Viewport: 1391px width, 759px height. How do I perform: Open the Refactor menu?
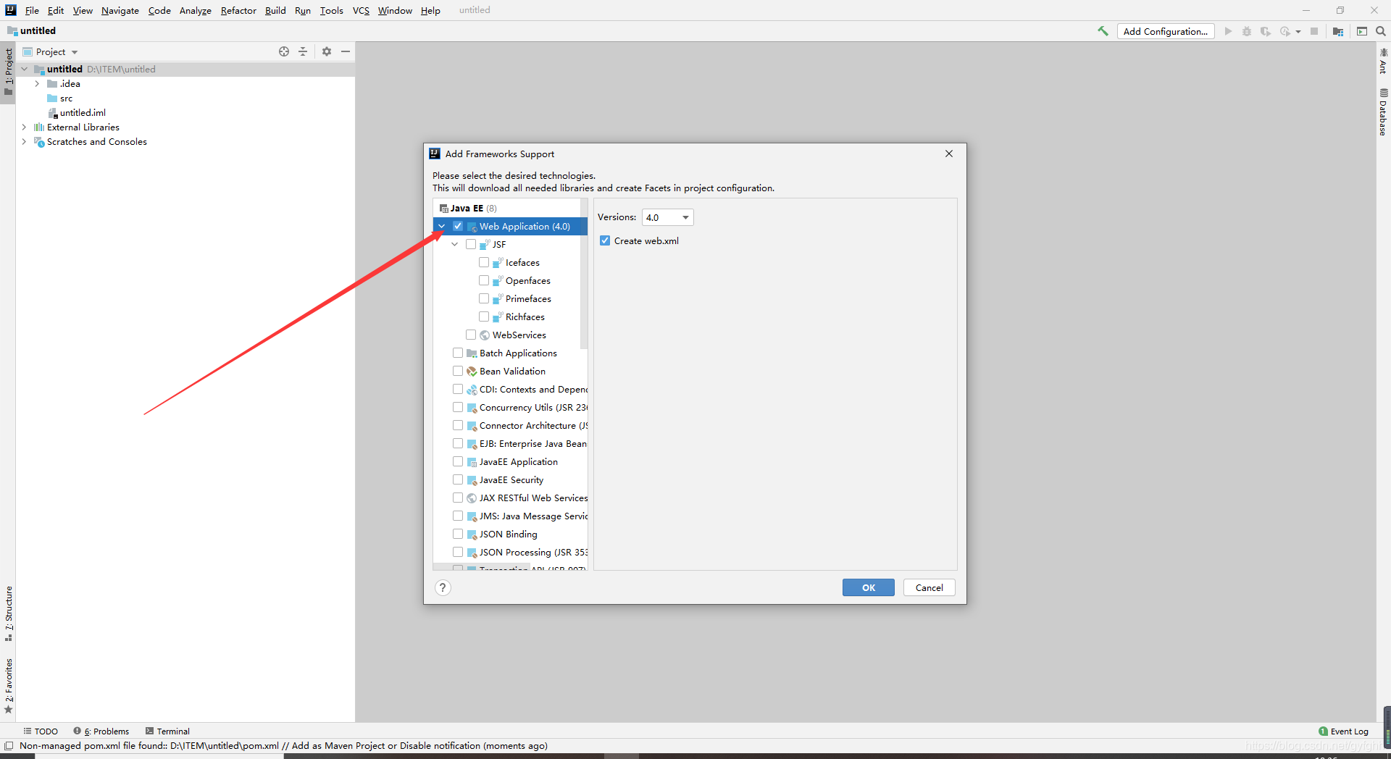(x=238, y=10)
